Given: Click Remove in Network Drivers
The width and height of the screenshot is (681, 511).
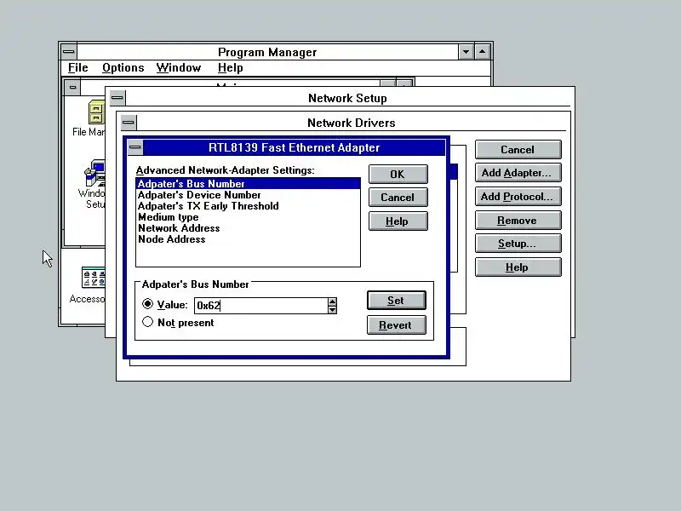Looking at the screenshot, I should [x=518, y=221].
